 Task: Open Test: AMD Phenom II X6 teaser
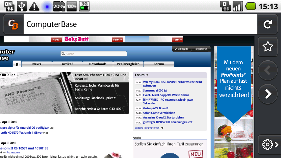point(100,77)
